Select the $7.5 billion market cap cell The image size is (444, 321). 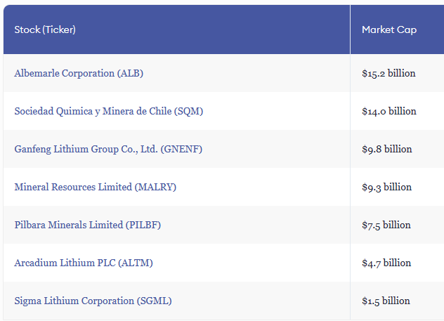[397, 225]
